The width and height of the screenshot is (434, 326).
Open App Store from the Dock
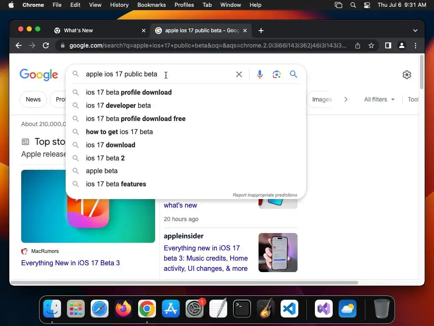171,309
